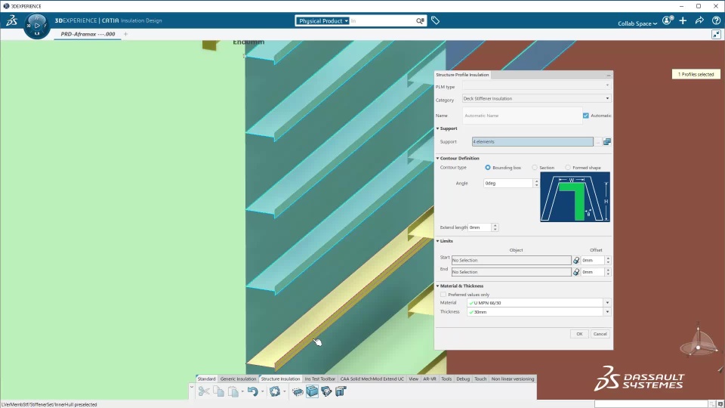Click the Angle stepper arrows
This screenshot has height=408, width=725.
pyautogui.click(x=536, y=183)
